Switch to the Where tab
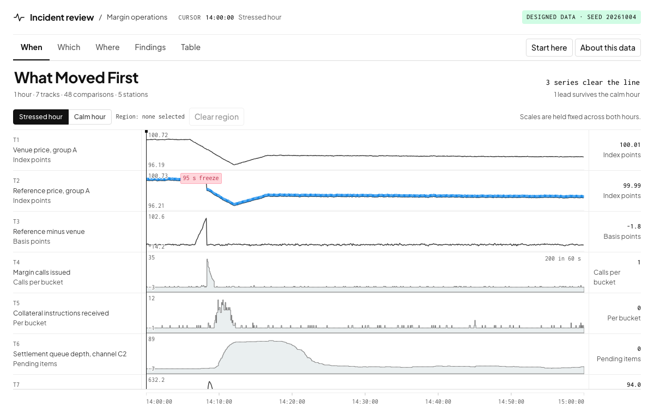 point(107,47)
